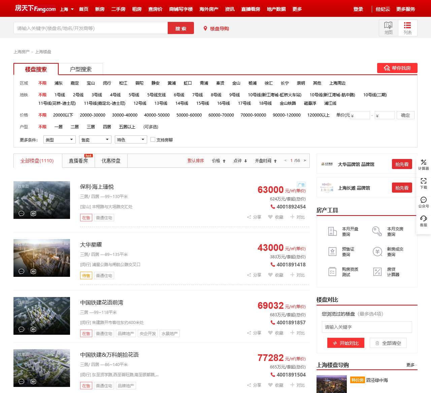Switch to list view icon
The width and height of the screenshot is (431, 393).
coord(407,28)
